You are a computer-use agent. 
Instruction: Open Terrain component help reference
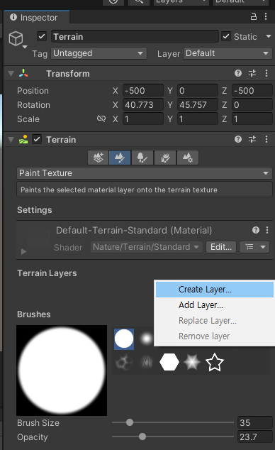point(238,139)
